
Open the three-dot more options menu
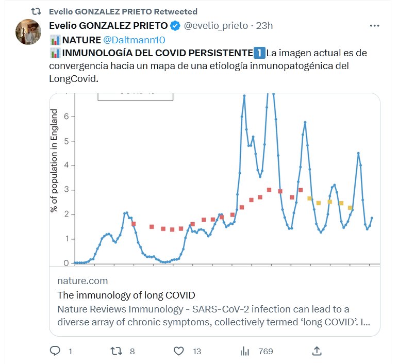point(375,25)
